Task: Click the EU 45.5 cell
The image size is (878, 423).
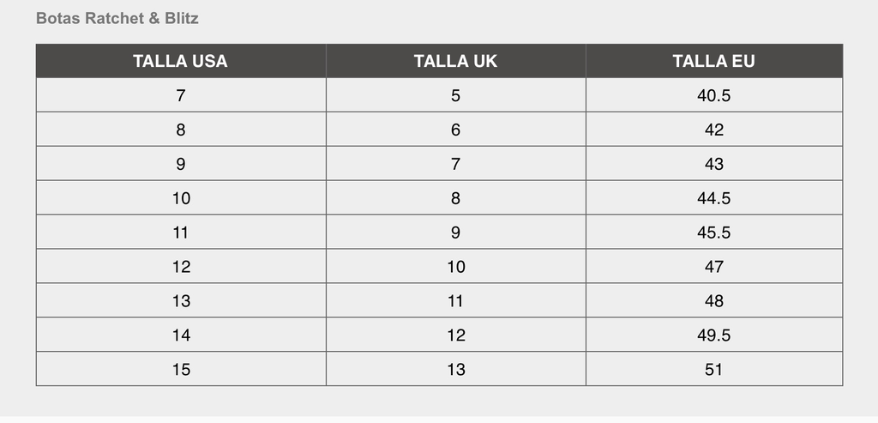Action: point(714,232)
